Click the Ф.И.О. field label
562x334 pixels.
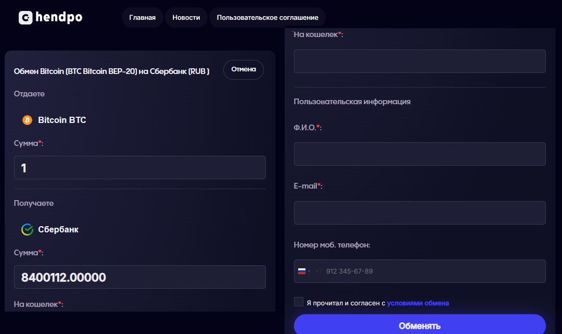[x=308, y=127]
